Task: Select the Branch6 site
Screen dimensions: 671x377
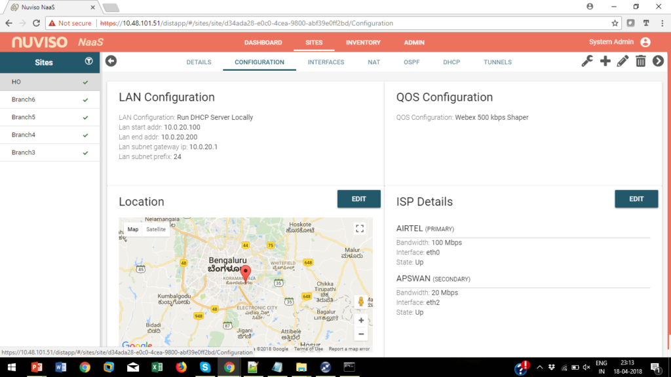Action: pyautogui.click(x=50, y=99)
